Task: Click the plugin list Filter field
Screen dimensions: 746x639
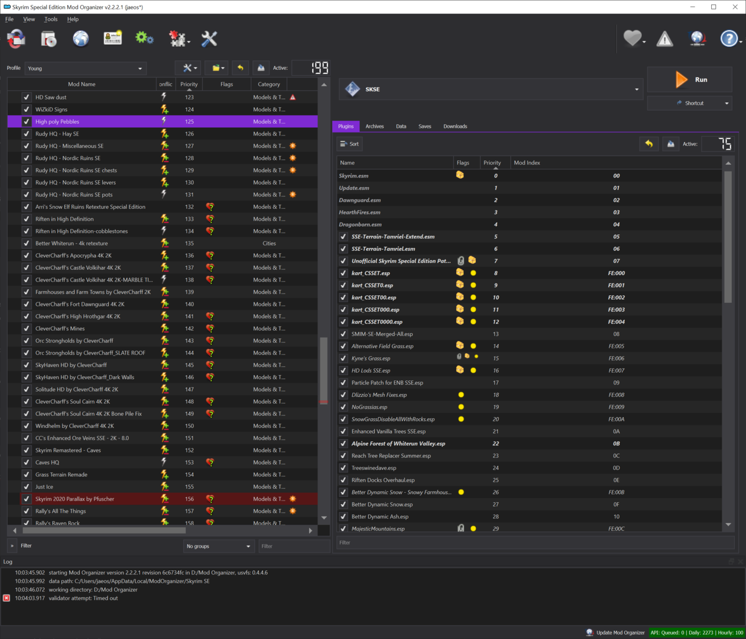Action: coord(536,543)
